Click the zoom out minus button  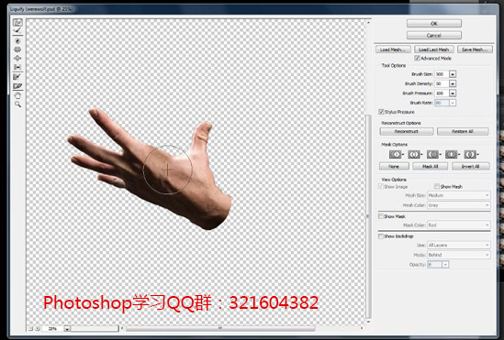pyautogui.click(x=31, y=328)
